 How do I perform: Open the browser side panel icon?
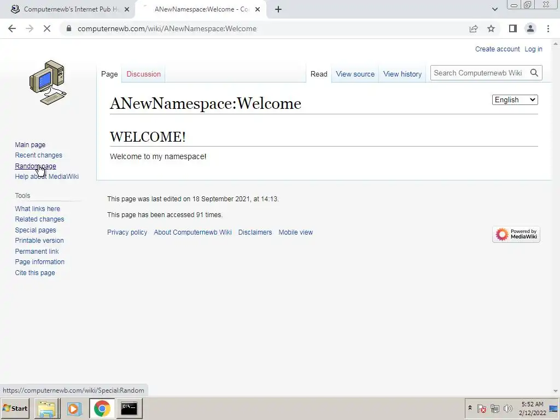pos(513,28)
